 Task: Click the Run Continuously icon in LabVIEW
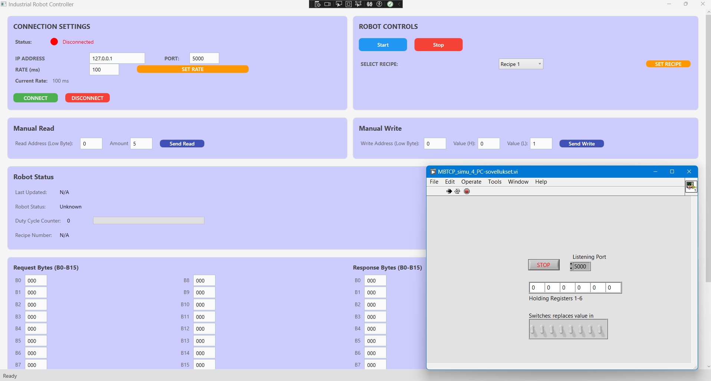(457, 191)
